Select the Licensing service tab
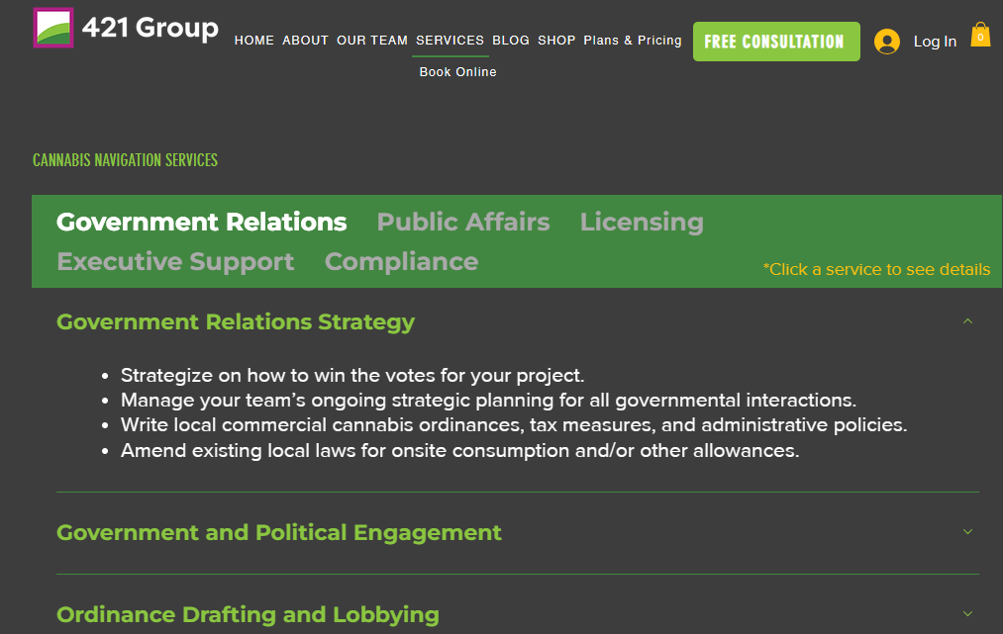 pyautogui.click(x=642, y=222)
